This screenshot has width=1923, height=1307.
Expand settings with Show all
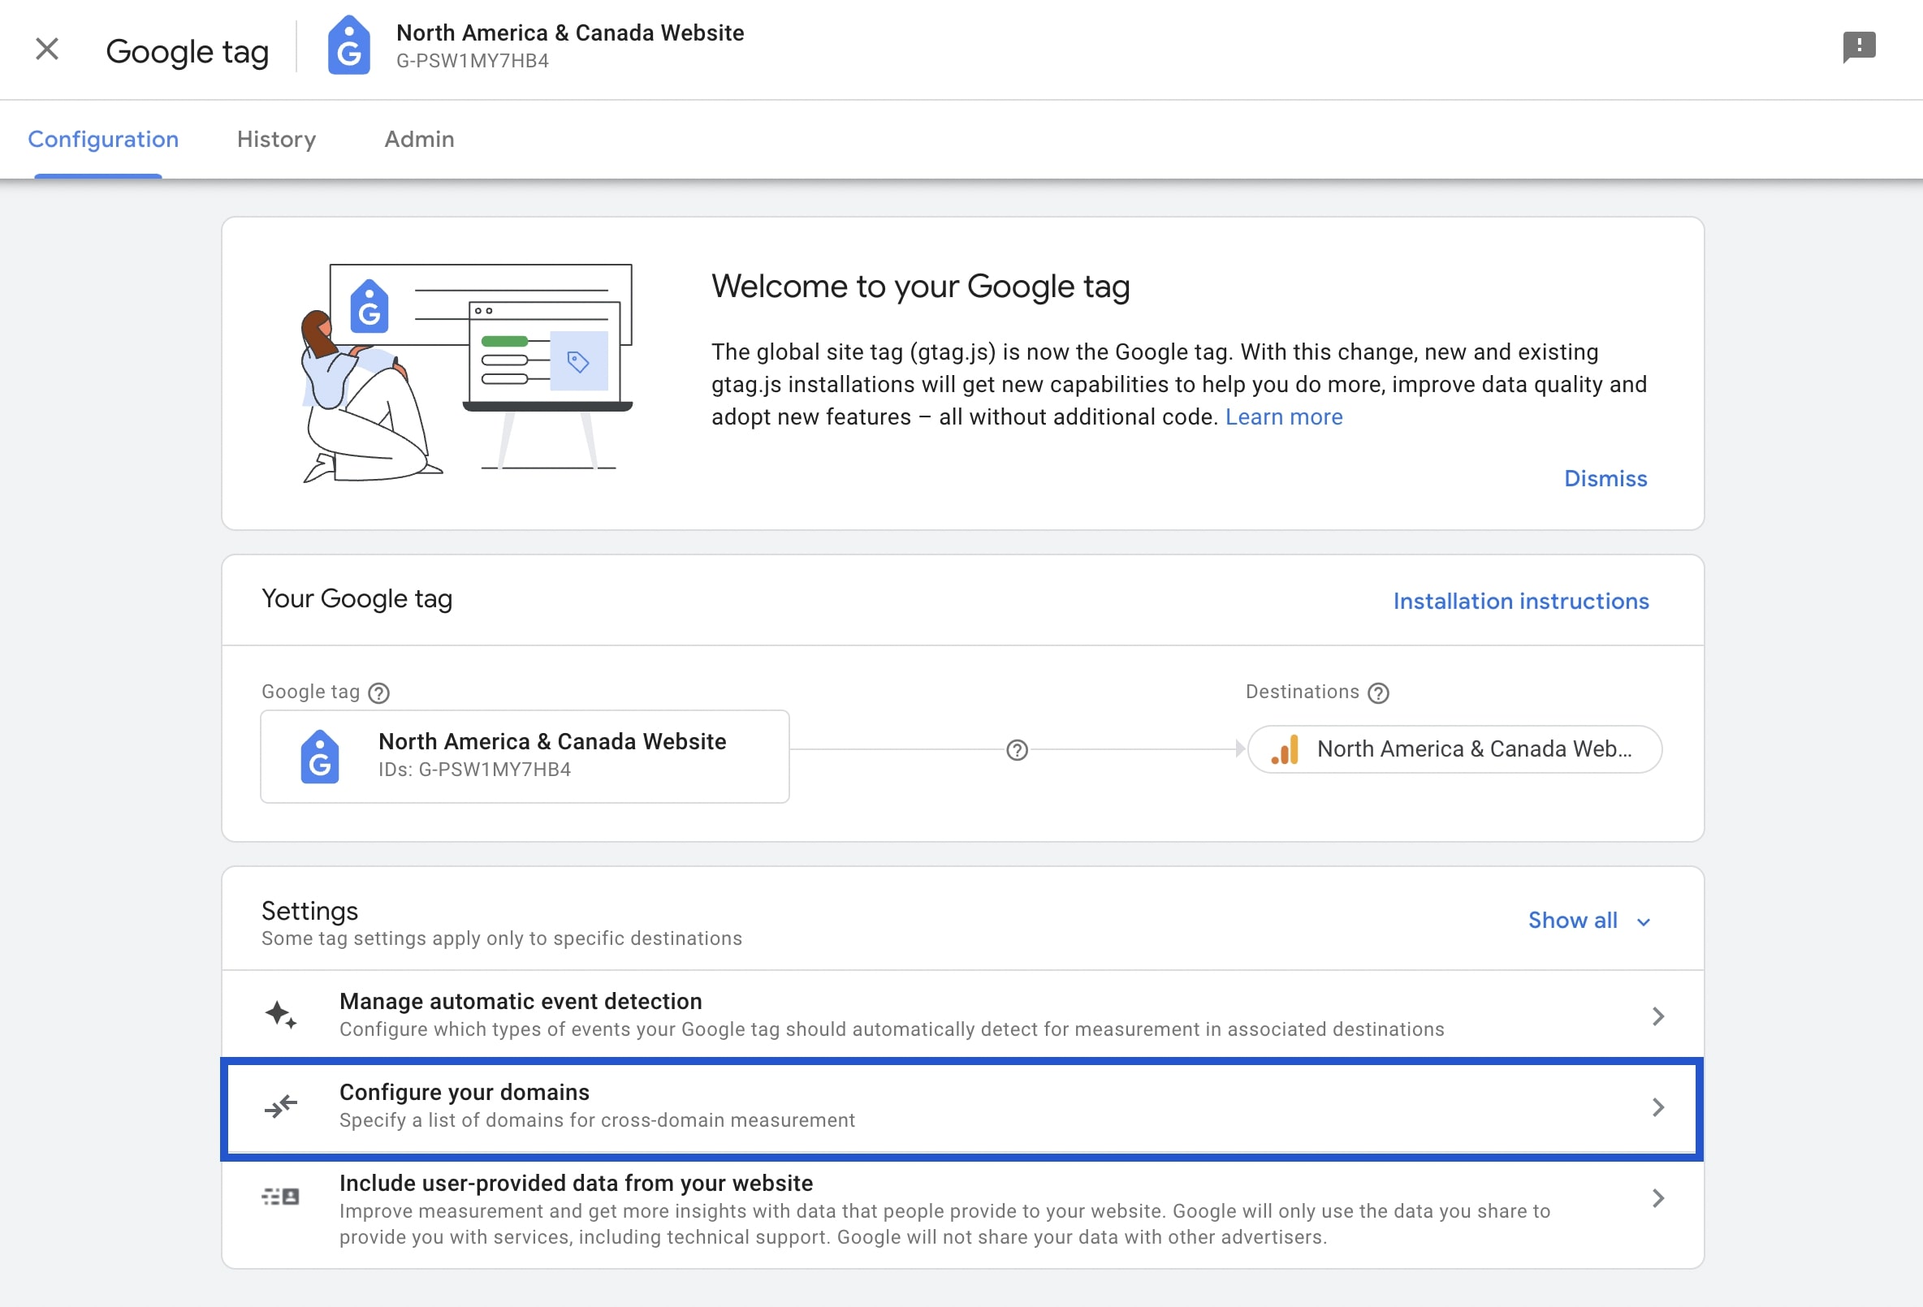[1588, 921]
